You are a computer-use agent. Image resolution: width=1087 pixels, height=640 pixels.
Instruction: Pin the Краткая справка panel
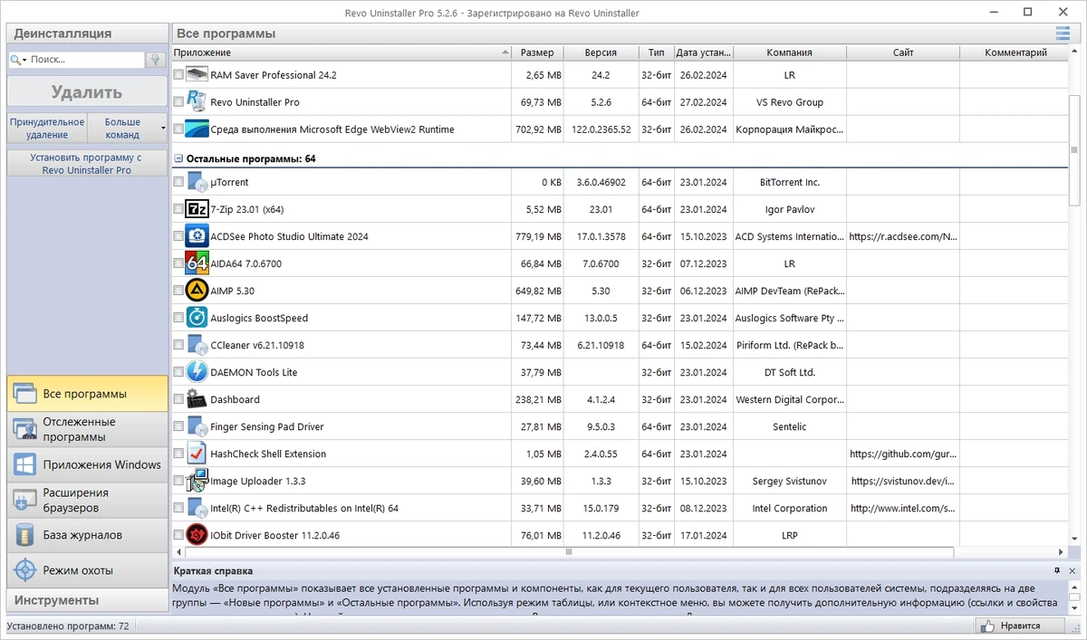[x=1057, y=571]
